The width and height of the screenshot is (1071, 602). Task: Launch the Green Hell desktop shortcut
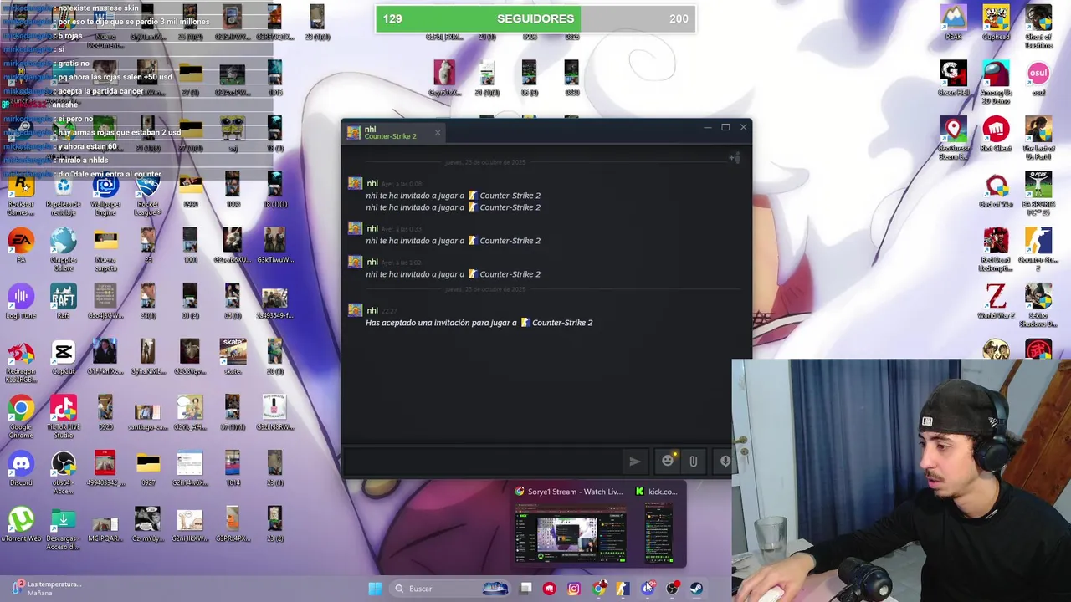953,79
